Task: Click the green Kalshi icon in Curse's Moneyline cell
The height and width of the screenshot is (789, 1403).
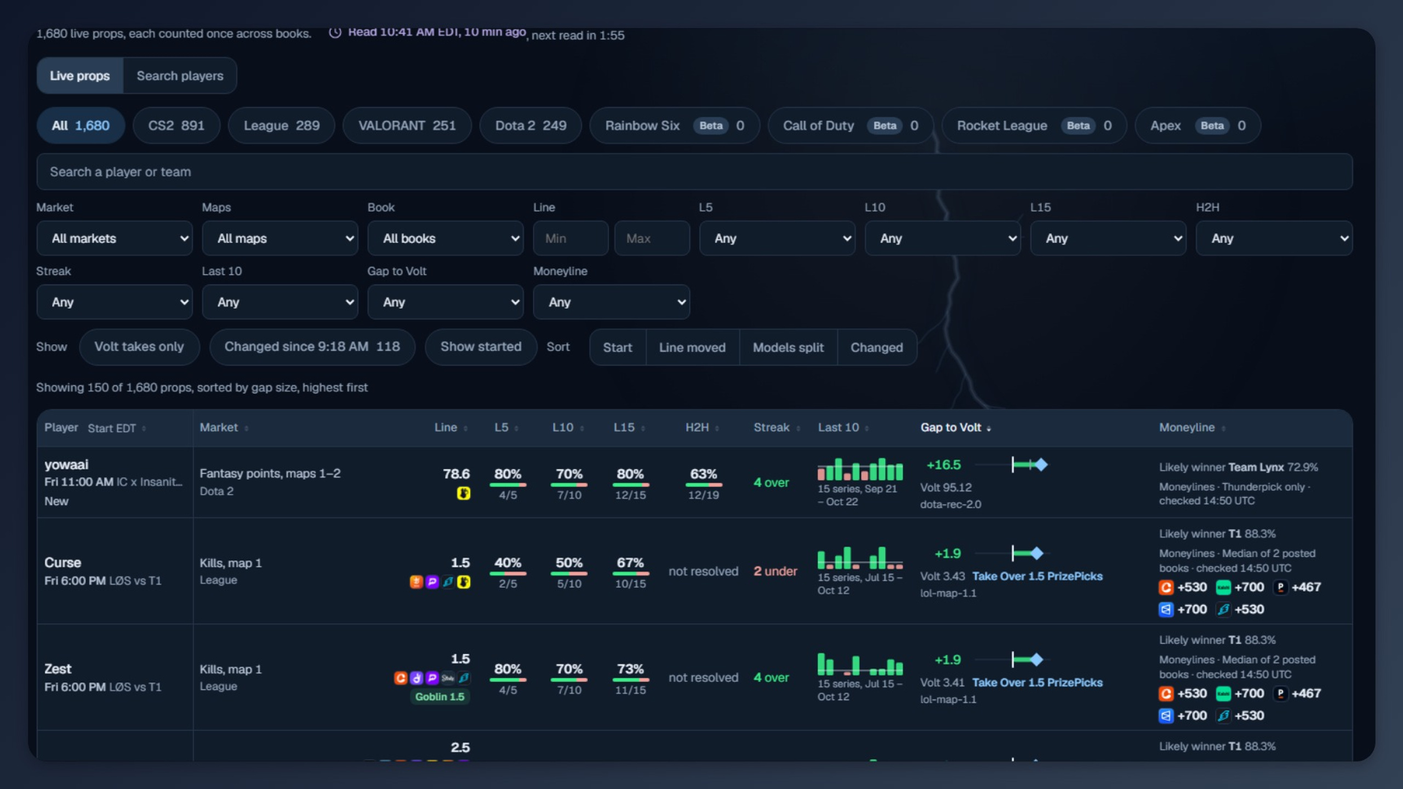Action: click(1223, 587)
